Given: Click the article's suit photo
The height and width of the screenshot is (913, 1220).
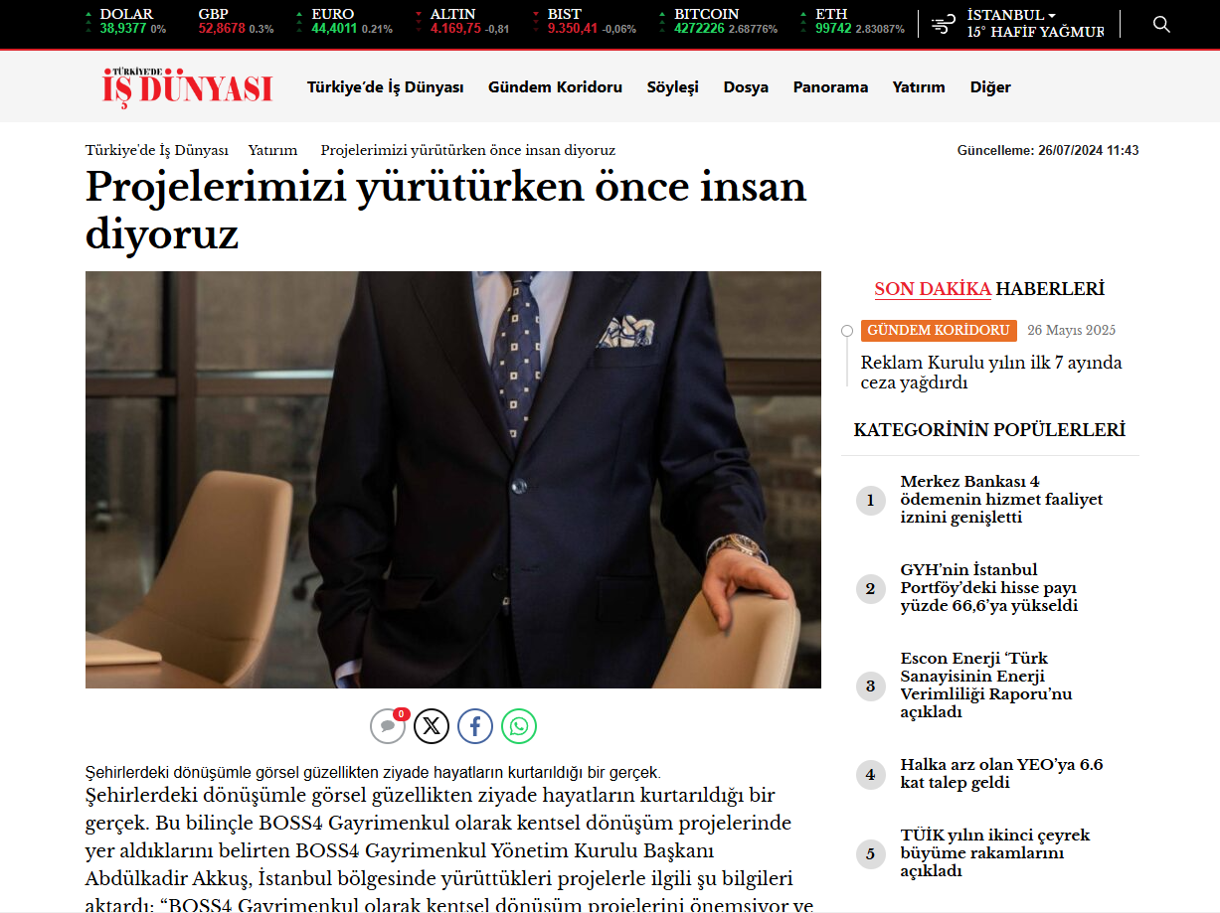Looking at the screenshot, I should pyautogui.click(x=453, y=480).
